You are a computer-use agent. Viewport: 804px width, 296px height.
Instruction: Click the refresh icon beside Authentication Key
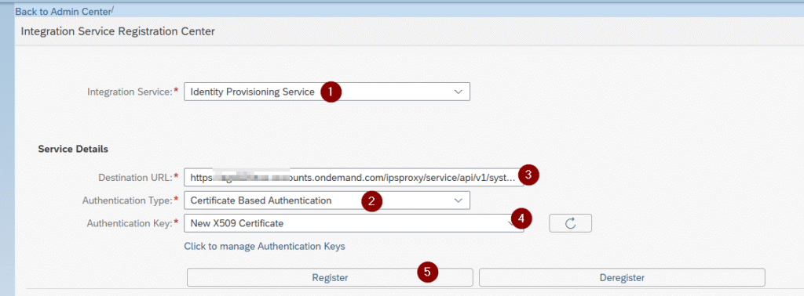[570, 223]
